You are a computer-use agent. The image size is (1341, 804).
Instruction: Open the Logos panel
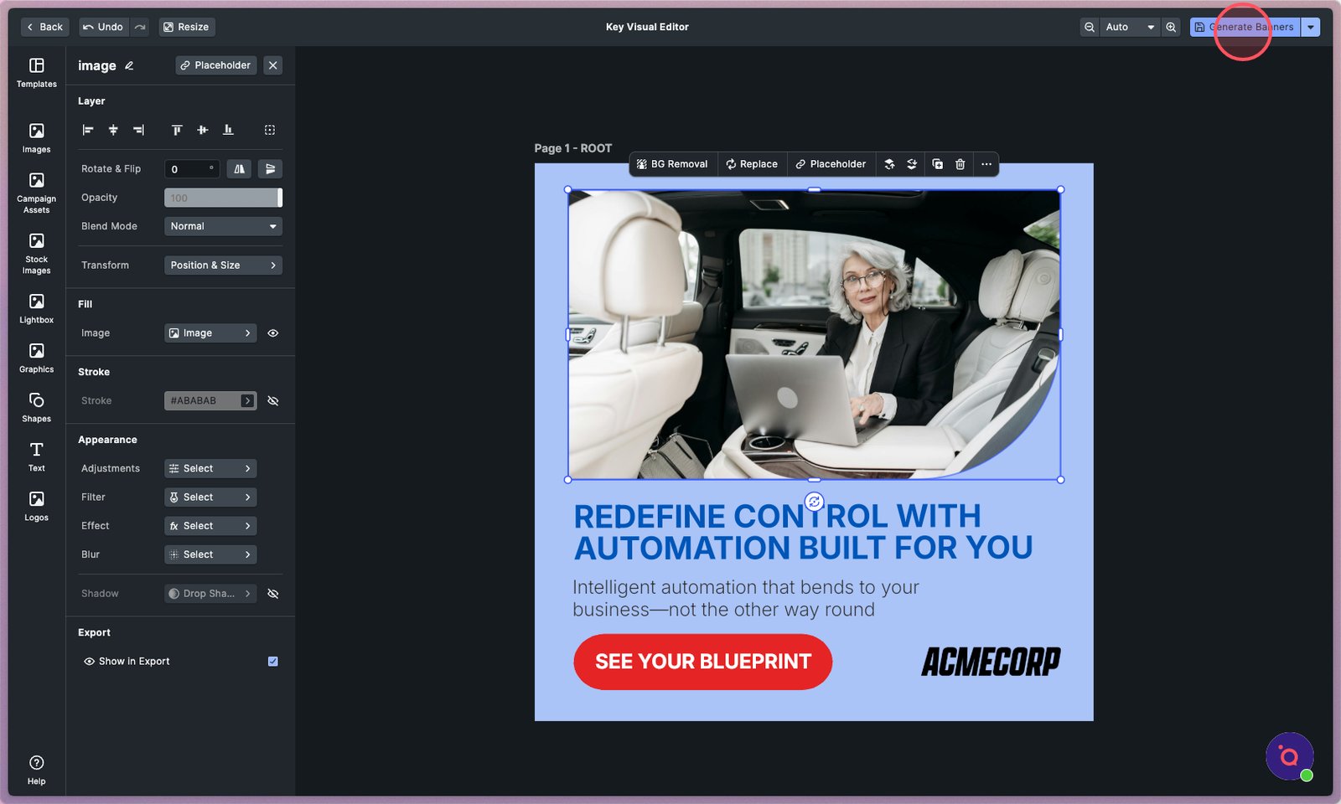point(37,506)
